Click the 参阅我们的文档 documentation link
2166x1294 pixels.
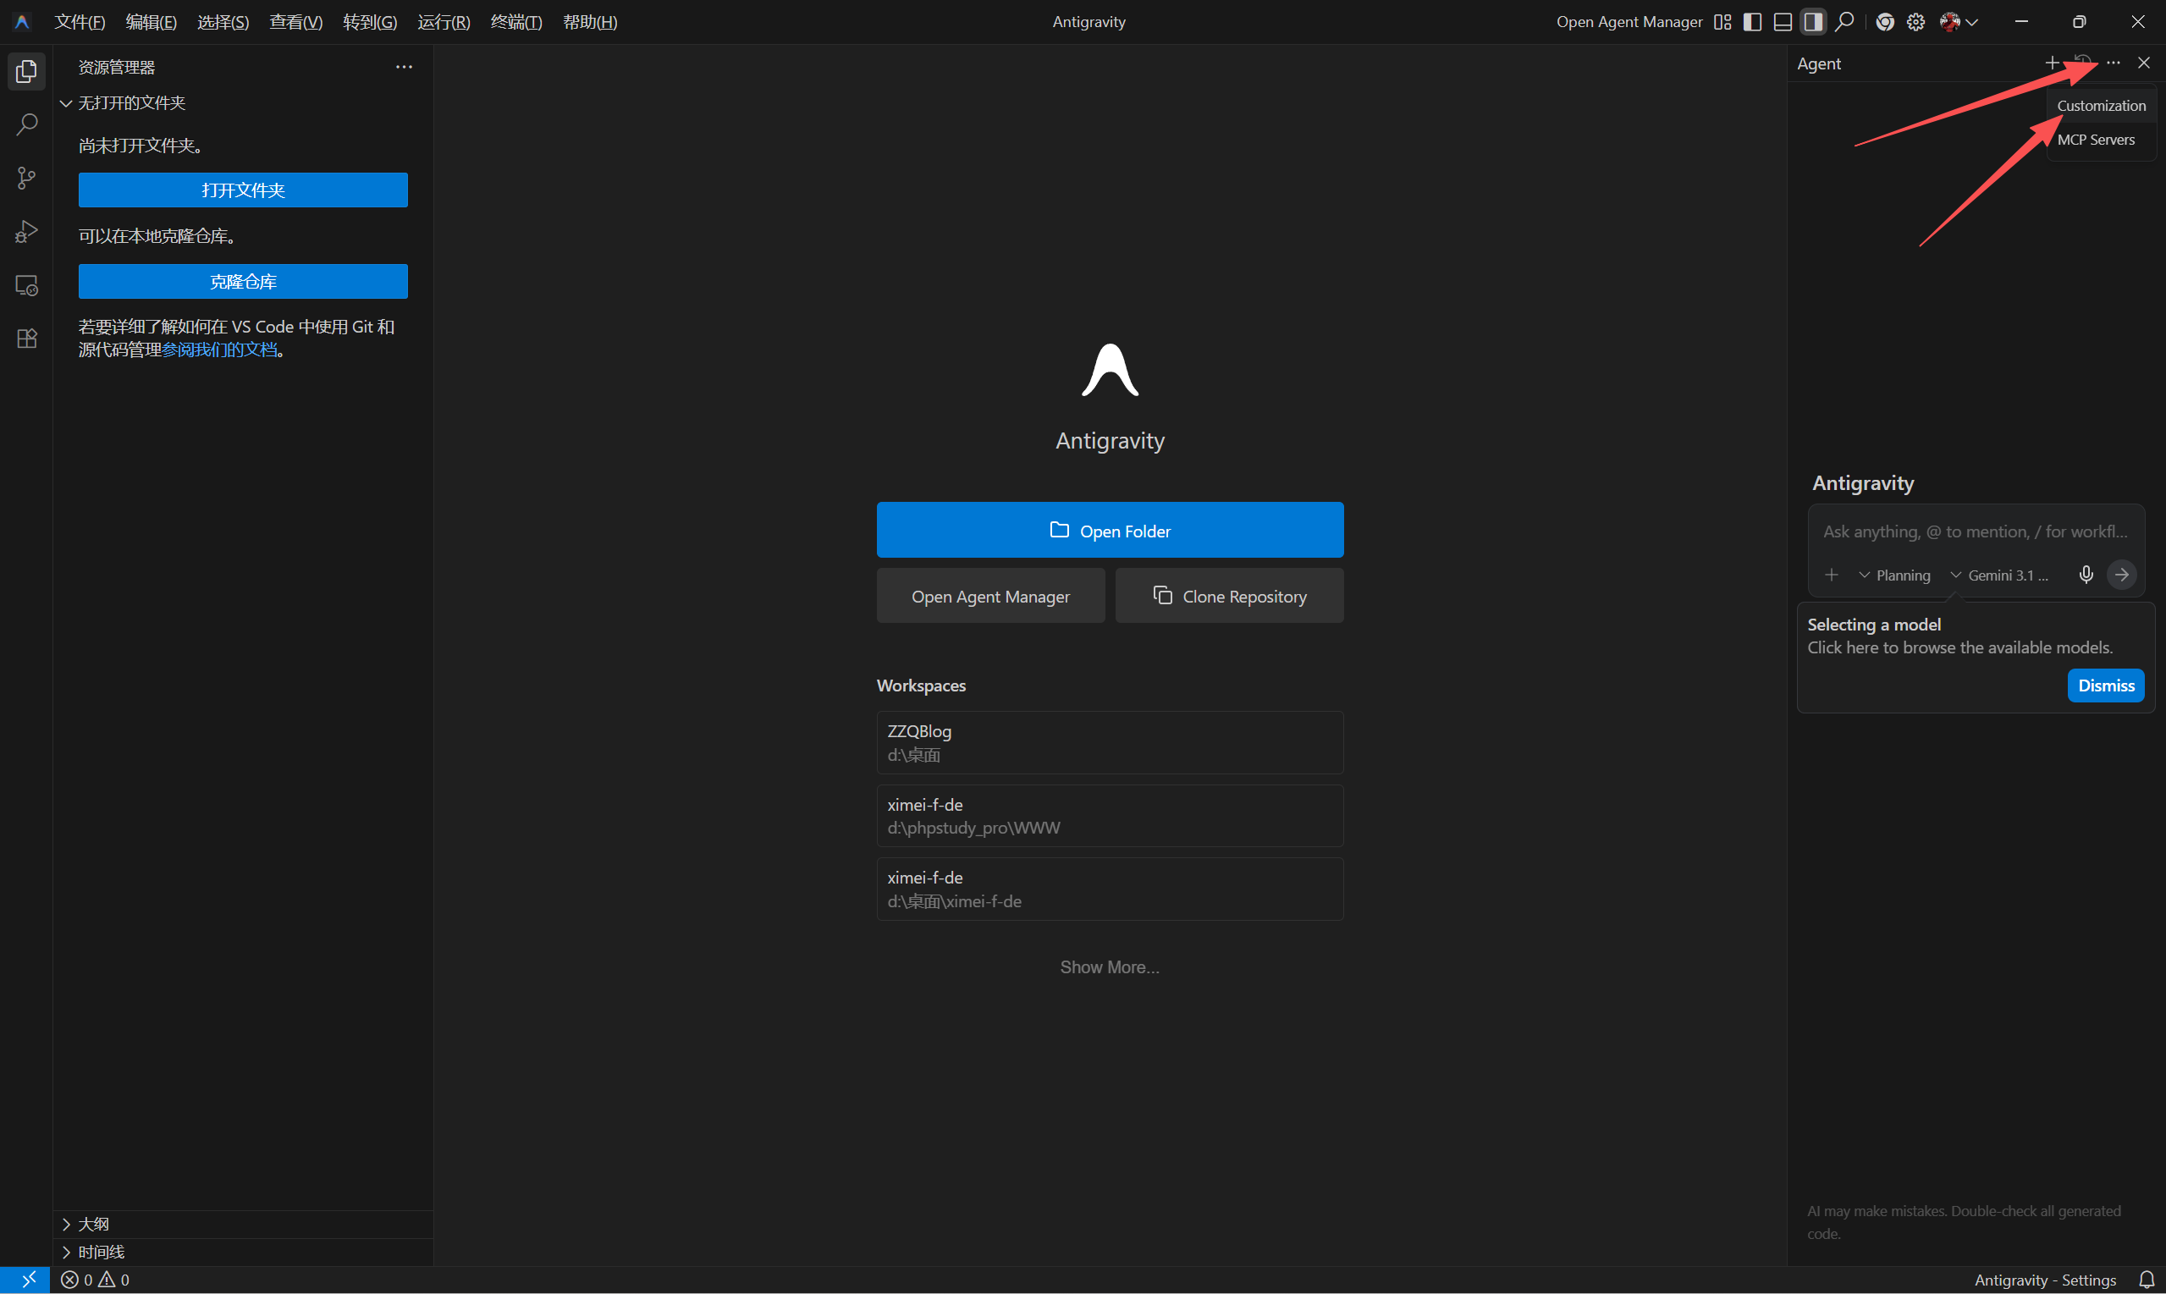tap(220, 350)
